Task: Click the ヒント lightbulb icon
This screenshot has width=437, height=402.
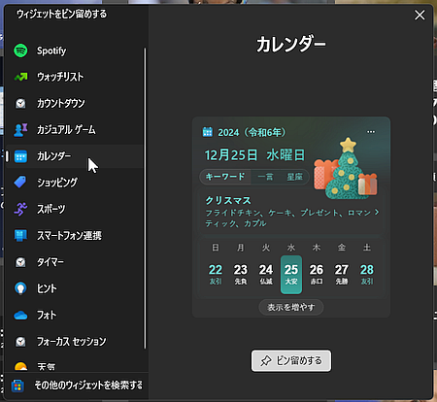Action: [x=20, y=288]
